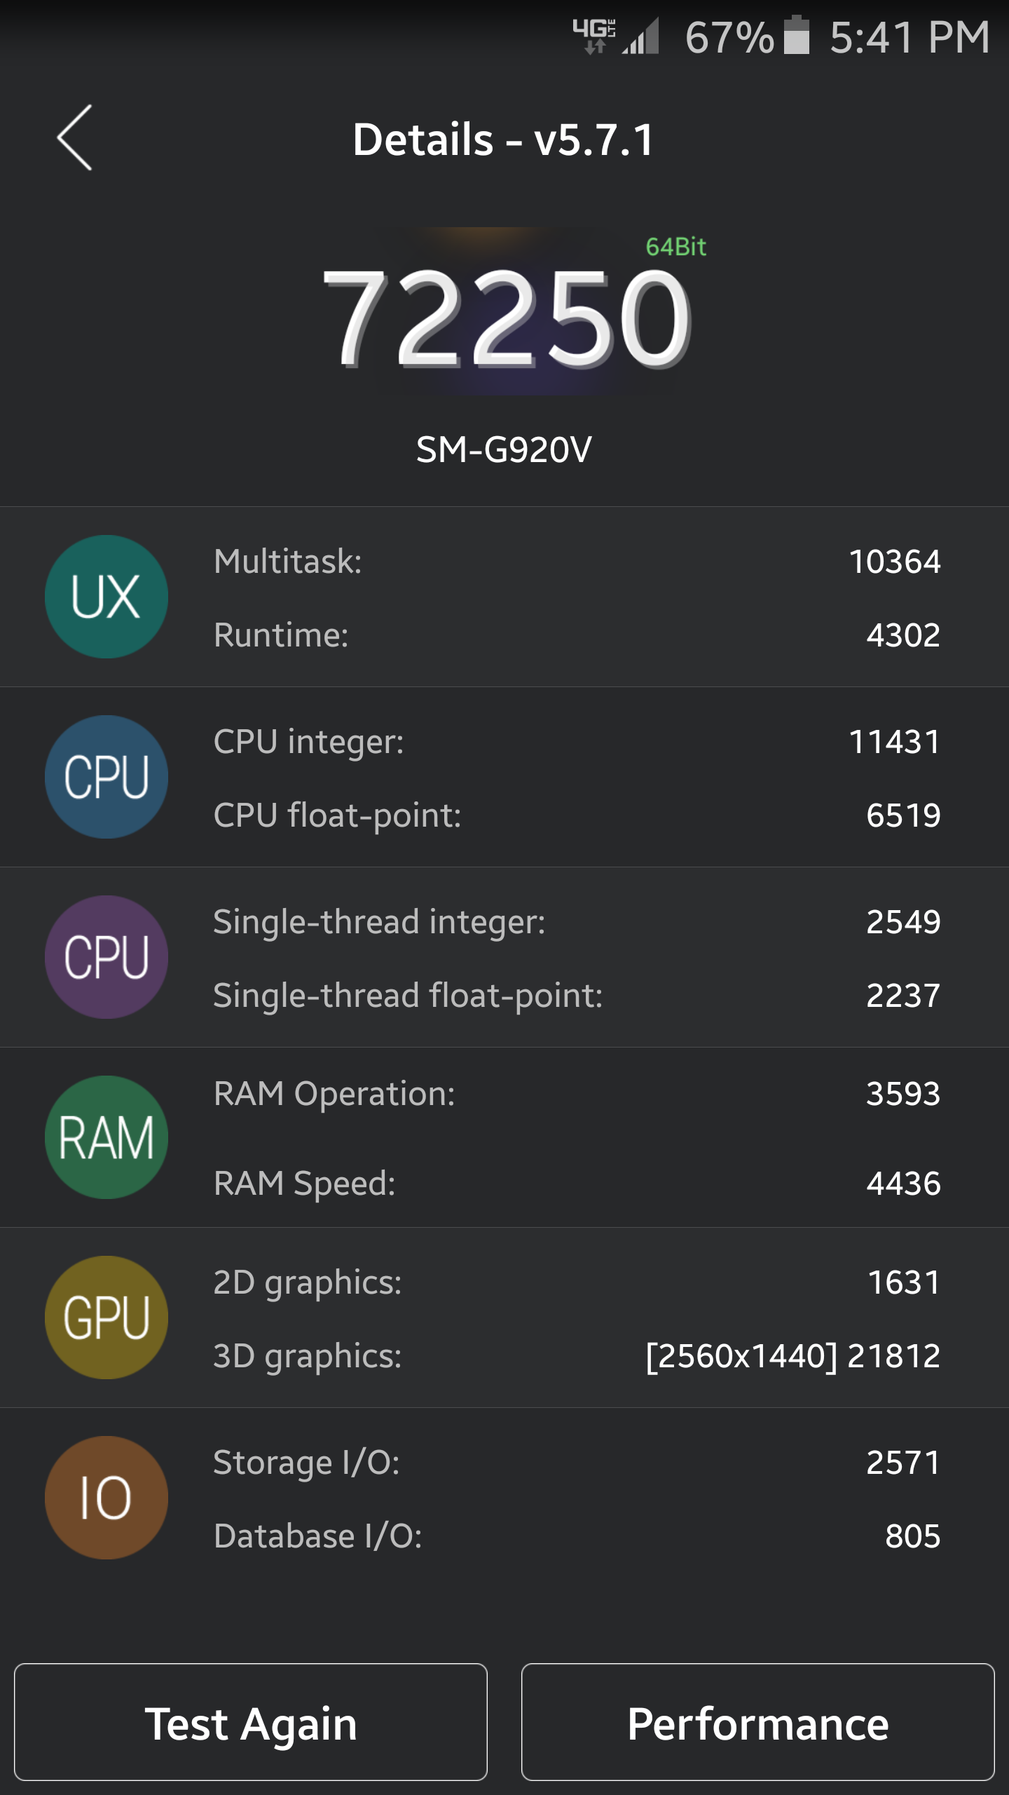Tap the RAM Speed result row
1009x1795 pixels.
576,1184
